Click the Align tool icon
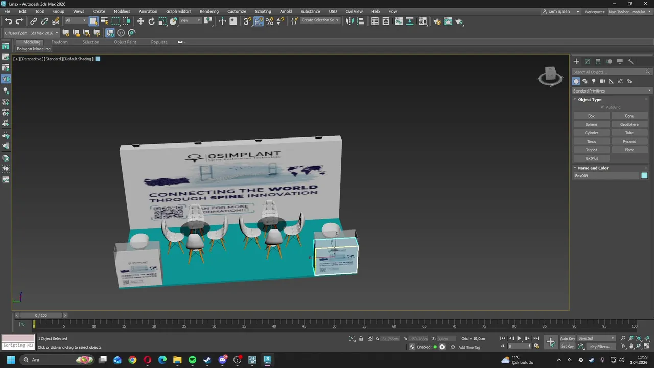 pyautogui.click(x=360, y=21)
